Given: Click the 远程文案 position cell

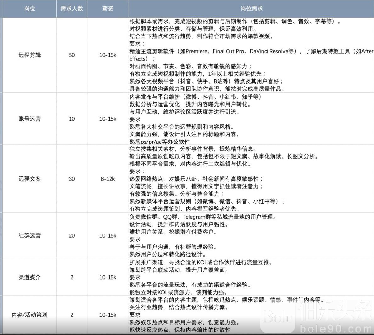Looking at the screenshot, I should [x=29, y=179].
